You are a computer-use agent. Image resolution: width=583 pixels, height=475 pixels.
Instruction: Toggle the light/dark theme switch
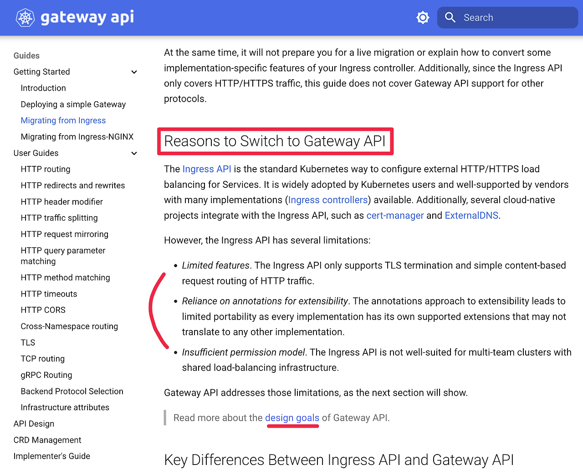coord(423,18)
